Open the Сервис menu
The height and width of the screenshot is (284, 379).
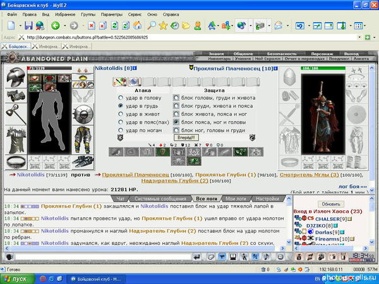click(x=135, y=15)
